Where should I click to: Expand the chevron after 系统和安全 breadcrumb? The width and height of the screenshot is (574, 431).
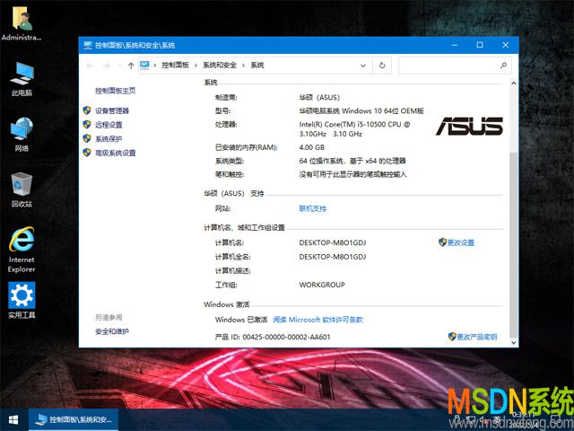point(243,66)
